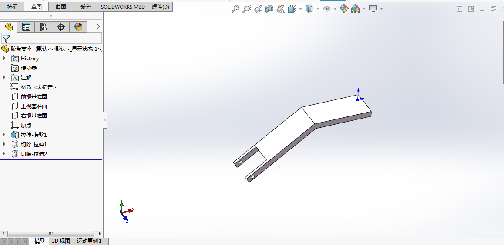This screenshot has width=504, height=245.
Task: Select the 切除-拉伸2 feature
Action: [x=34, y=154]
